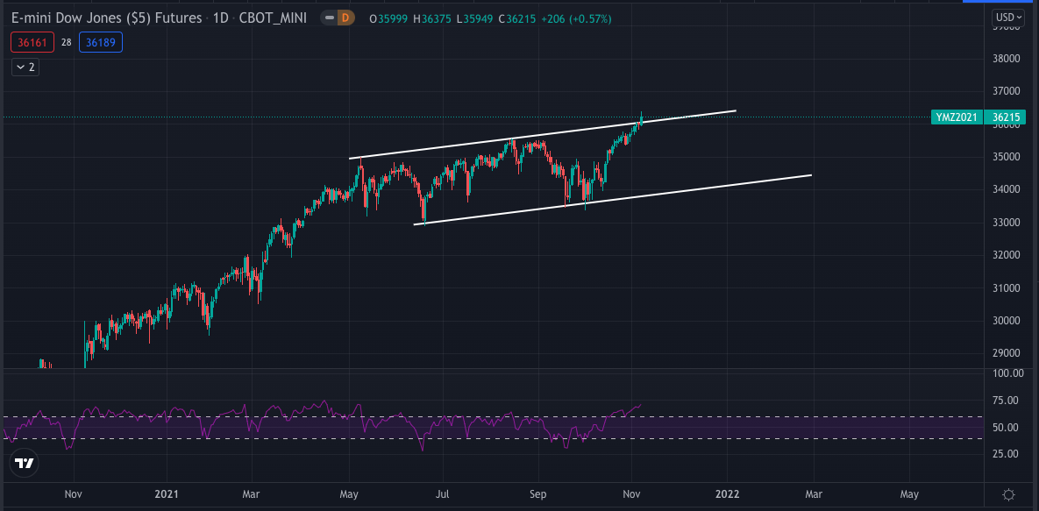Click the 38000 price axis label

1005,58
